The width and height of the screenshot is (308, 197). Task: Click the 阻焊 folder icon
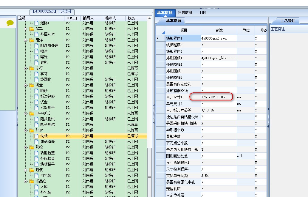pyautogui.click(x=32, y=40)
